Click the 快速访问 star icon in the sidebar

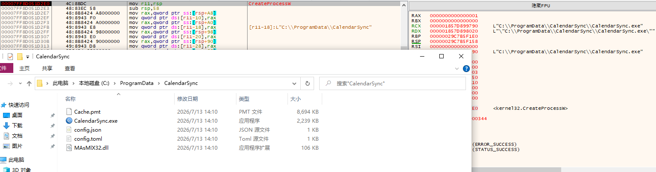pos(4,105)
